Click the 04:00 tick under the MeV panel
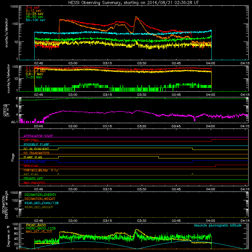The image size is (252, 252). pos(210,95)
